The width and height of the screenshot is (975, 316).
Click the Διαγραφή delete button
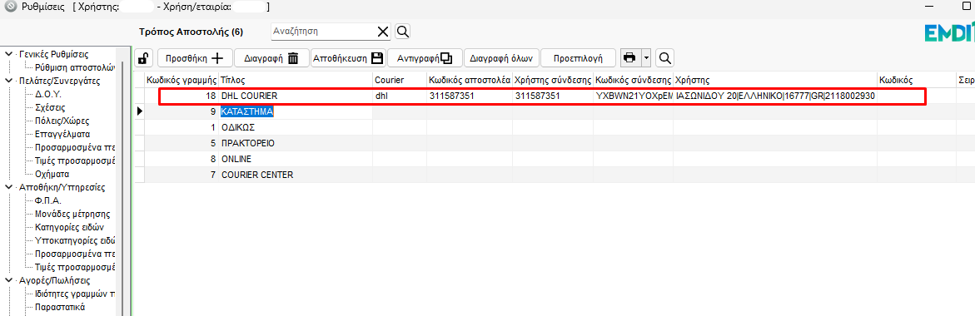(x=271, y=58)
